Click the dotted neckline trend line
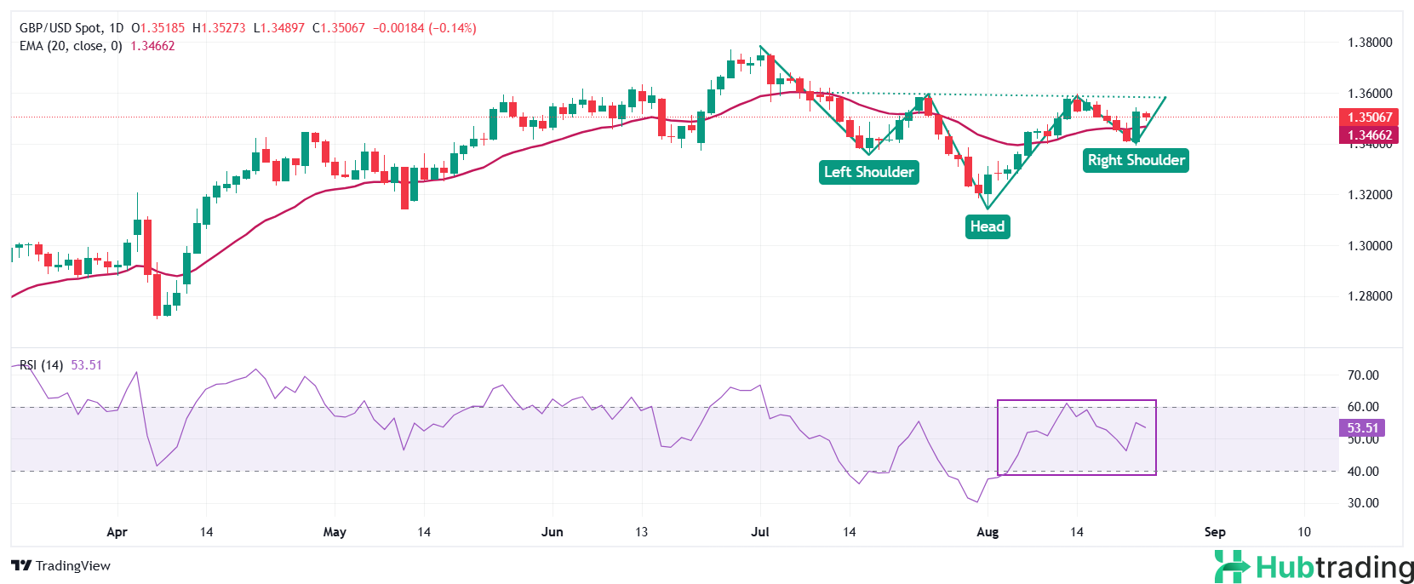Image resolution: width=1414 pixels, height=584 pixels. (x=1005, y=95)
